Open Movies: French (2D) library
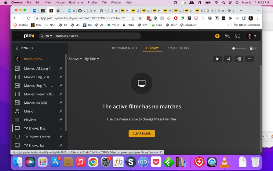273x171 pixels. point(38,94)
